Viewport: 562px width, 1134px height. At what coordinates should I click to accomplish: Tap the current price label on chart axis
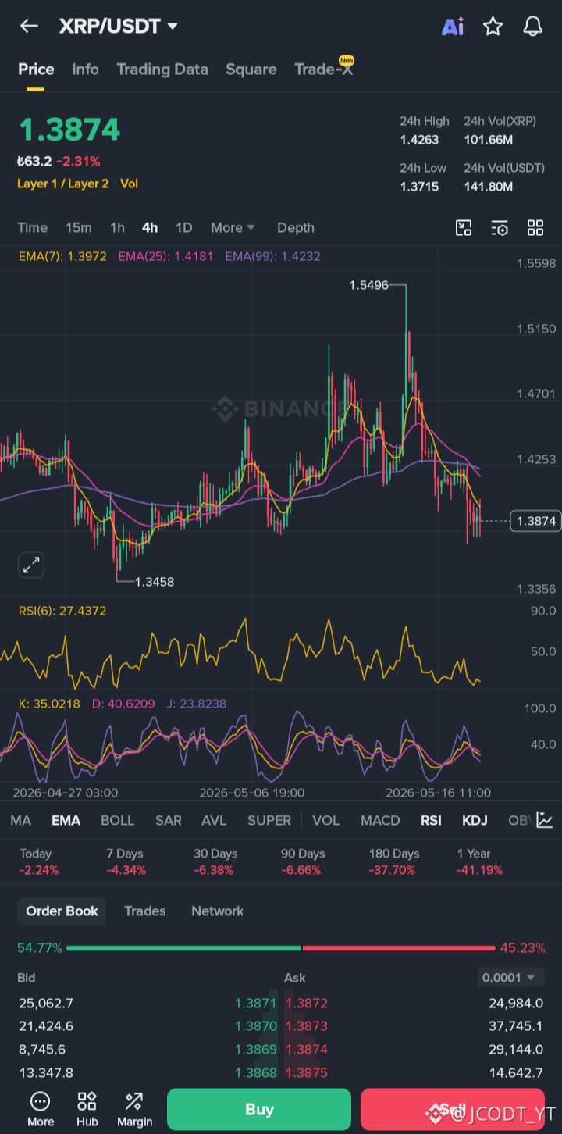(x=535, y=521)
